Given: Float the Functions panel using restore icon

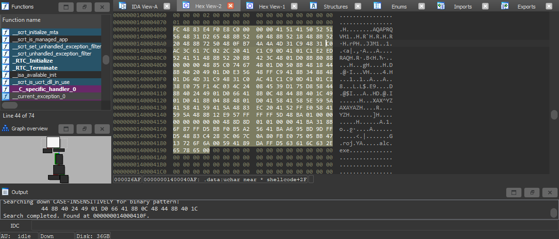Looking at the screenshot, I should (x=84, y=7).
